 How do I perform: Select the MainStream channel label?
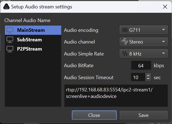pos(31,30)
